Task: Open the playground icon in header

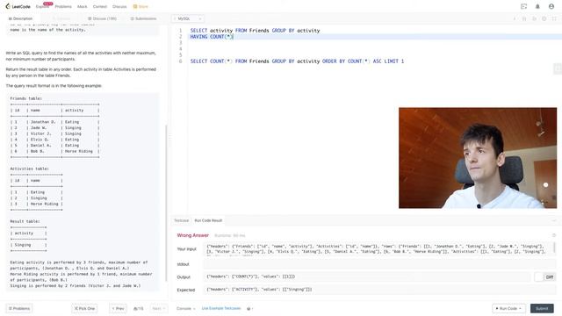Action: point(523,6)
